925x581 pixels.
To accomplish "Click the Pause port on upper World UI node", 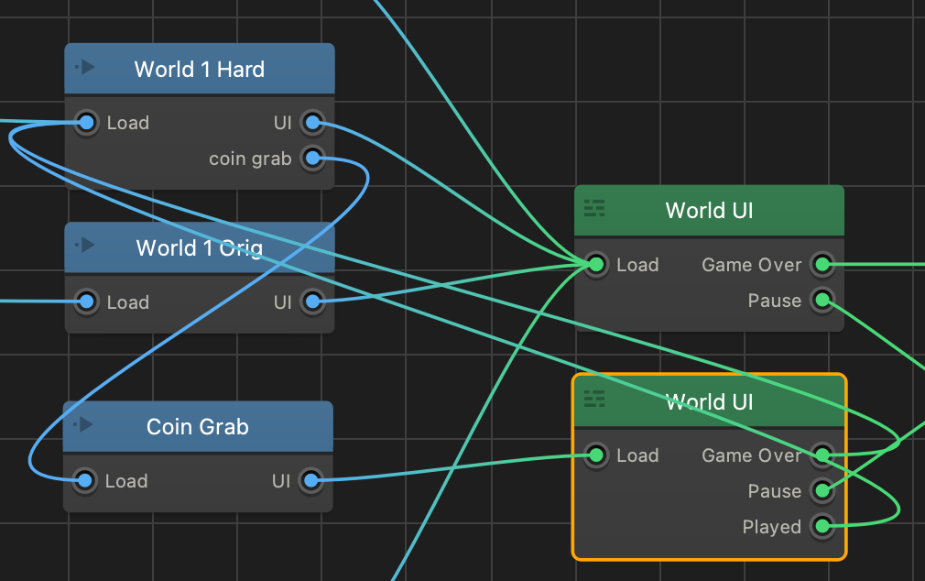I will (x=822, y=300).
